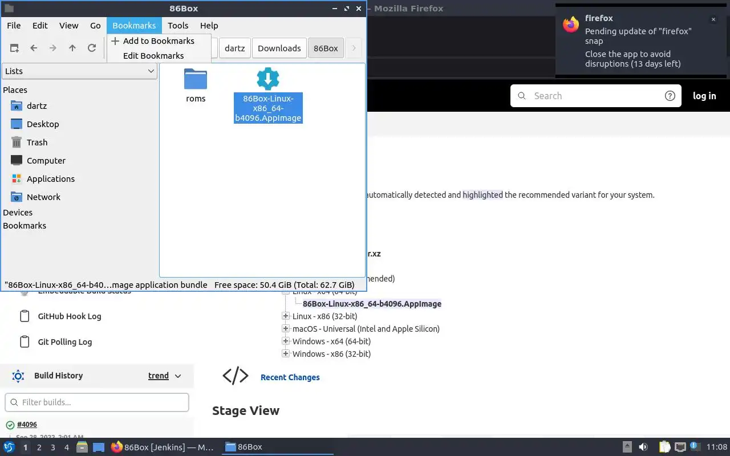Click the Downloads path bar button
The image size is (730, 456).
(x=279, y=48)
